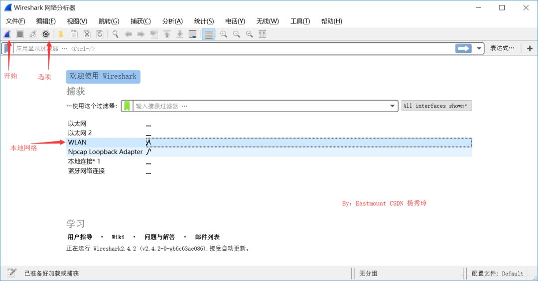Open the 捕获(C) menu

tap(140, 21)
